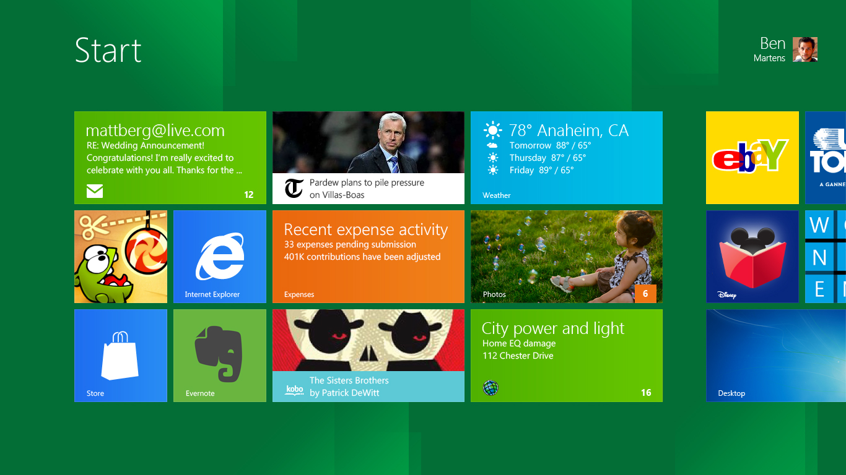
Task: Click the 'Store' tile label
Action: coord(95,393)
